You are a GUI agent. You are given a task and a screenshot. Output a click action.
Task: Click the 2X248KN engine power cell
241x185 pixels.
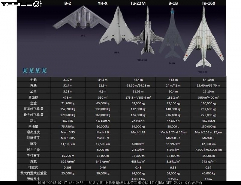click(138, 121)
